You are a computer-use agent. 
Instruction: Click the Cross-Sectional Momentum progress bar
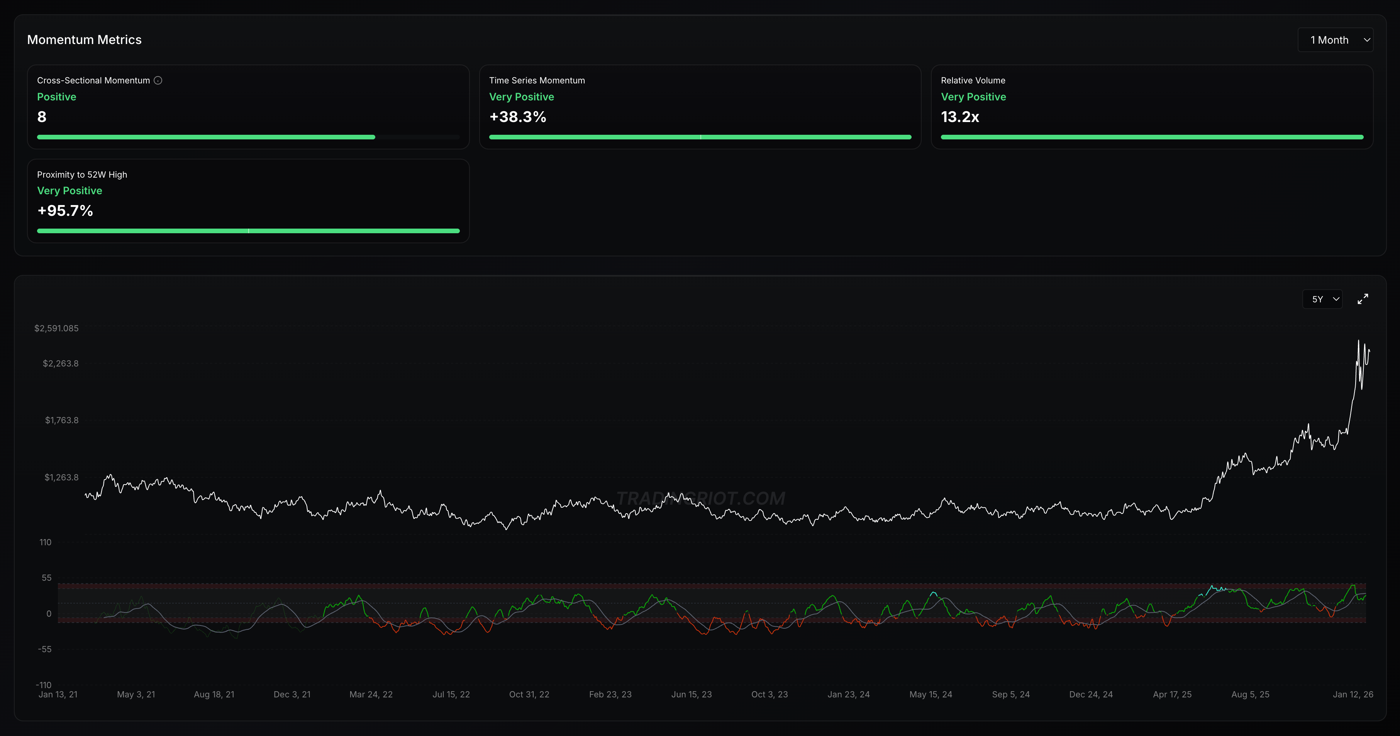[x=248, y=137]
